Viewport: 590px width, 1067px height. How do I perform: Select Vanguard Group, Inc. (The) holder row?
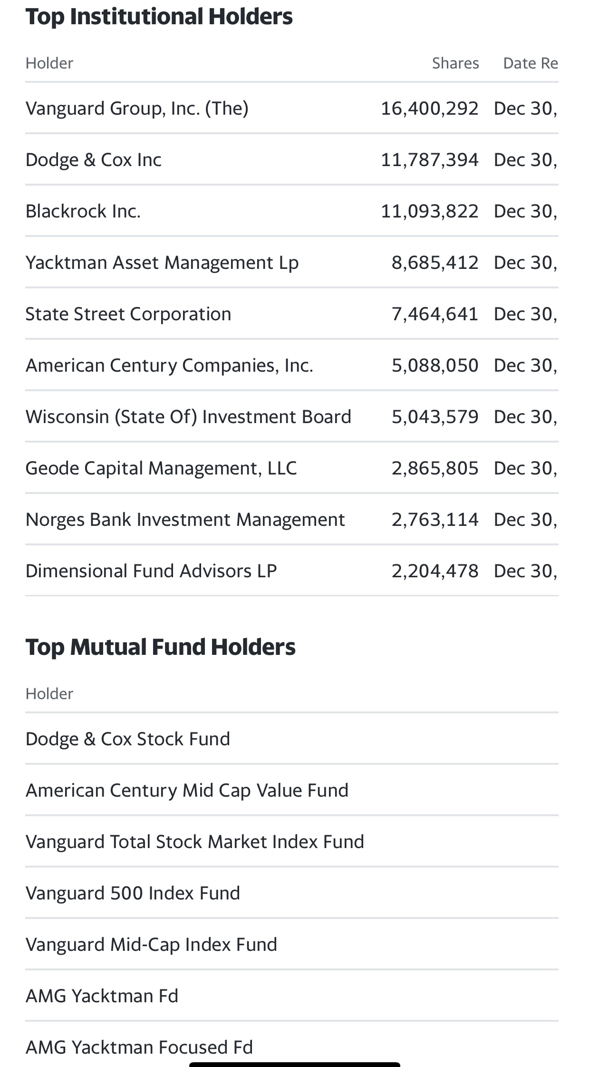point(291,108)
